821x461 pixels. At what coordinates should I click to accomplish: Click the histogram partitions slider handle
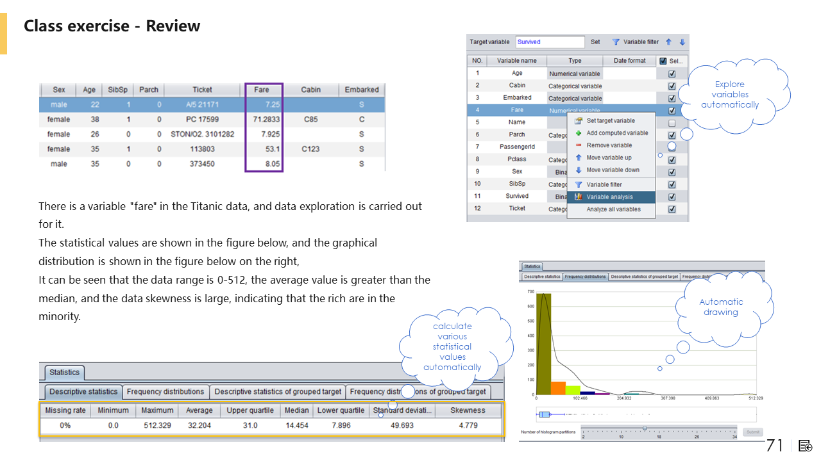click(x=645, y=428)
